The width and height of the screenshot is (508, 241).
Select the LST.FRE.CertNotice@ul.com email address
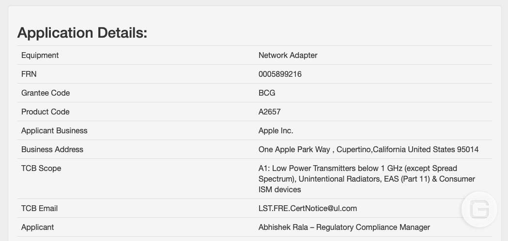coord(308,208)
